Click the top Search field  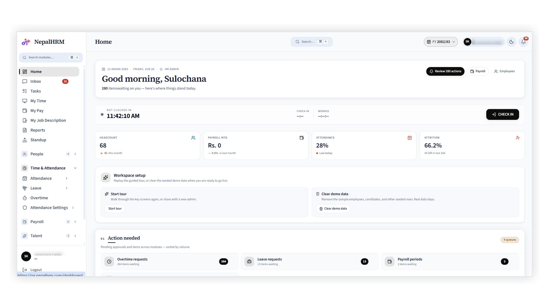point(312,42)
